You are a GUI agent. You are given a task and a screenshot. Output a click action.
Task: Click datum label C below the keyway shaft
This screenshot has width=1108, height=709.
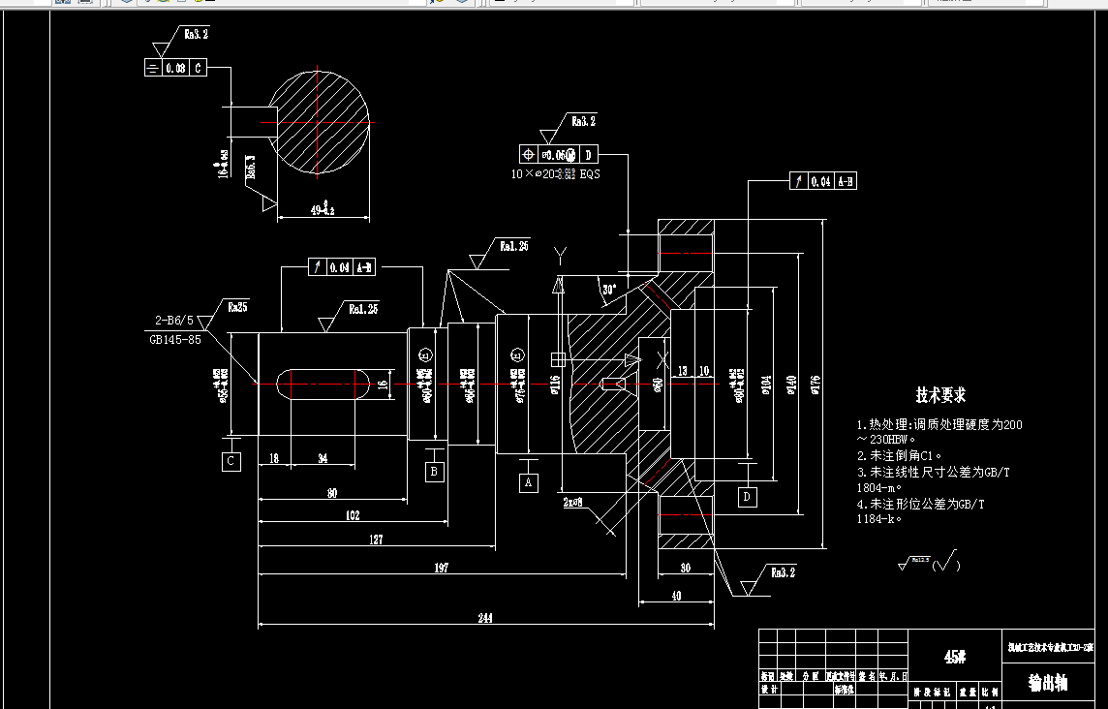click(230, 461)
